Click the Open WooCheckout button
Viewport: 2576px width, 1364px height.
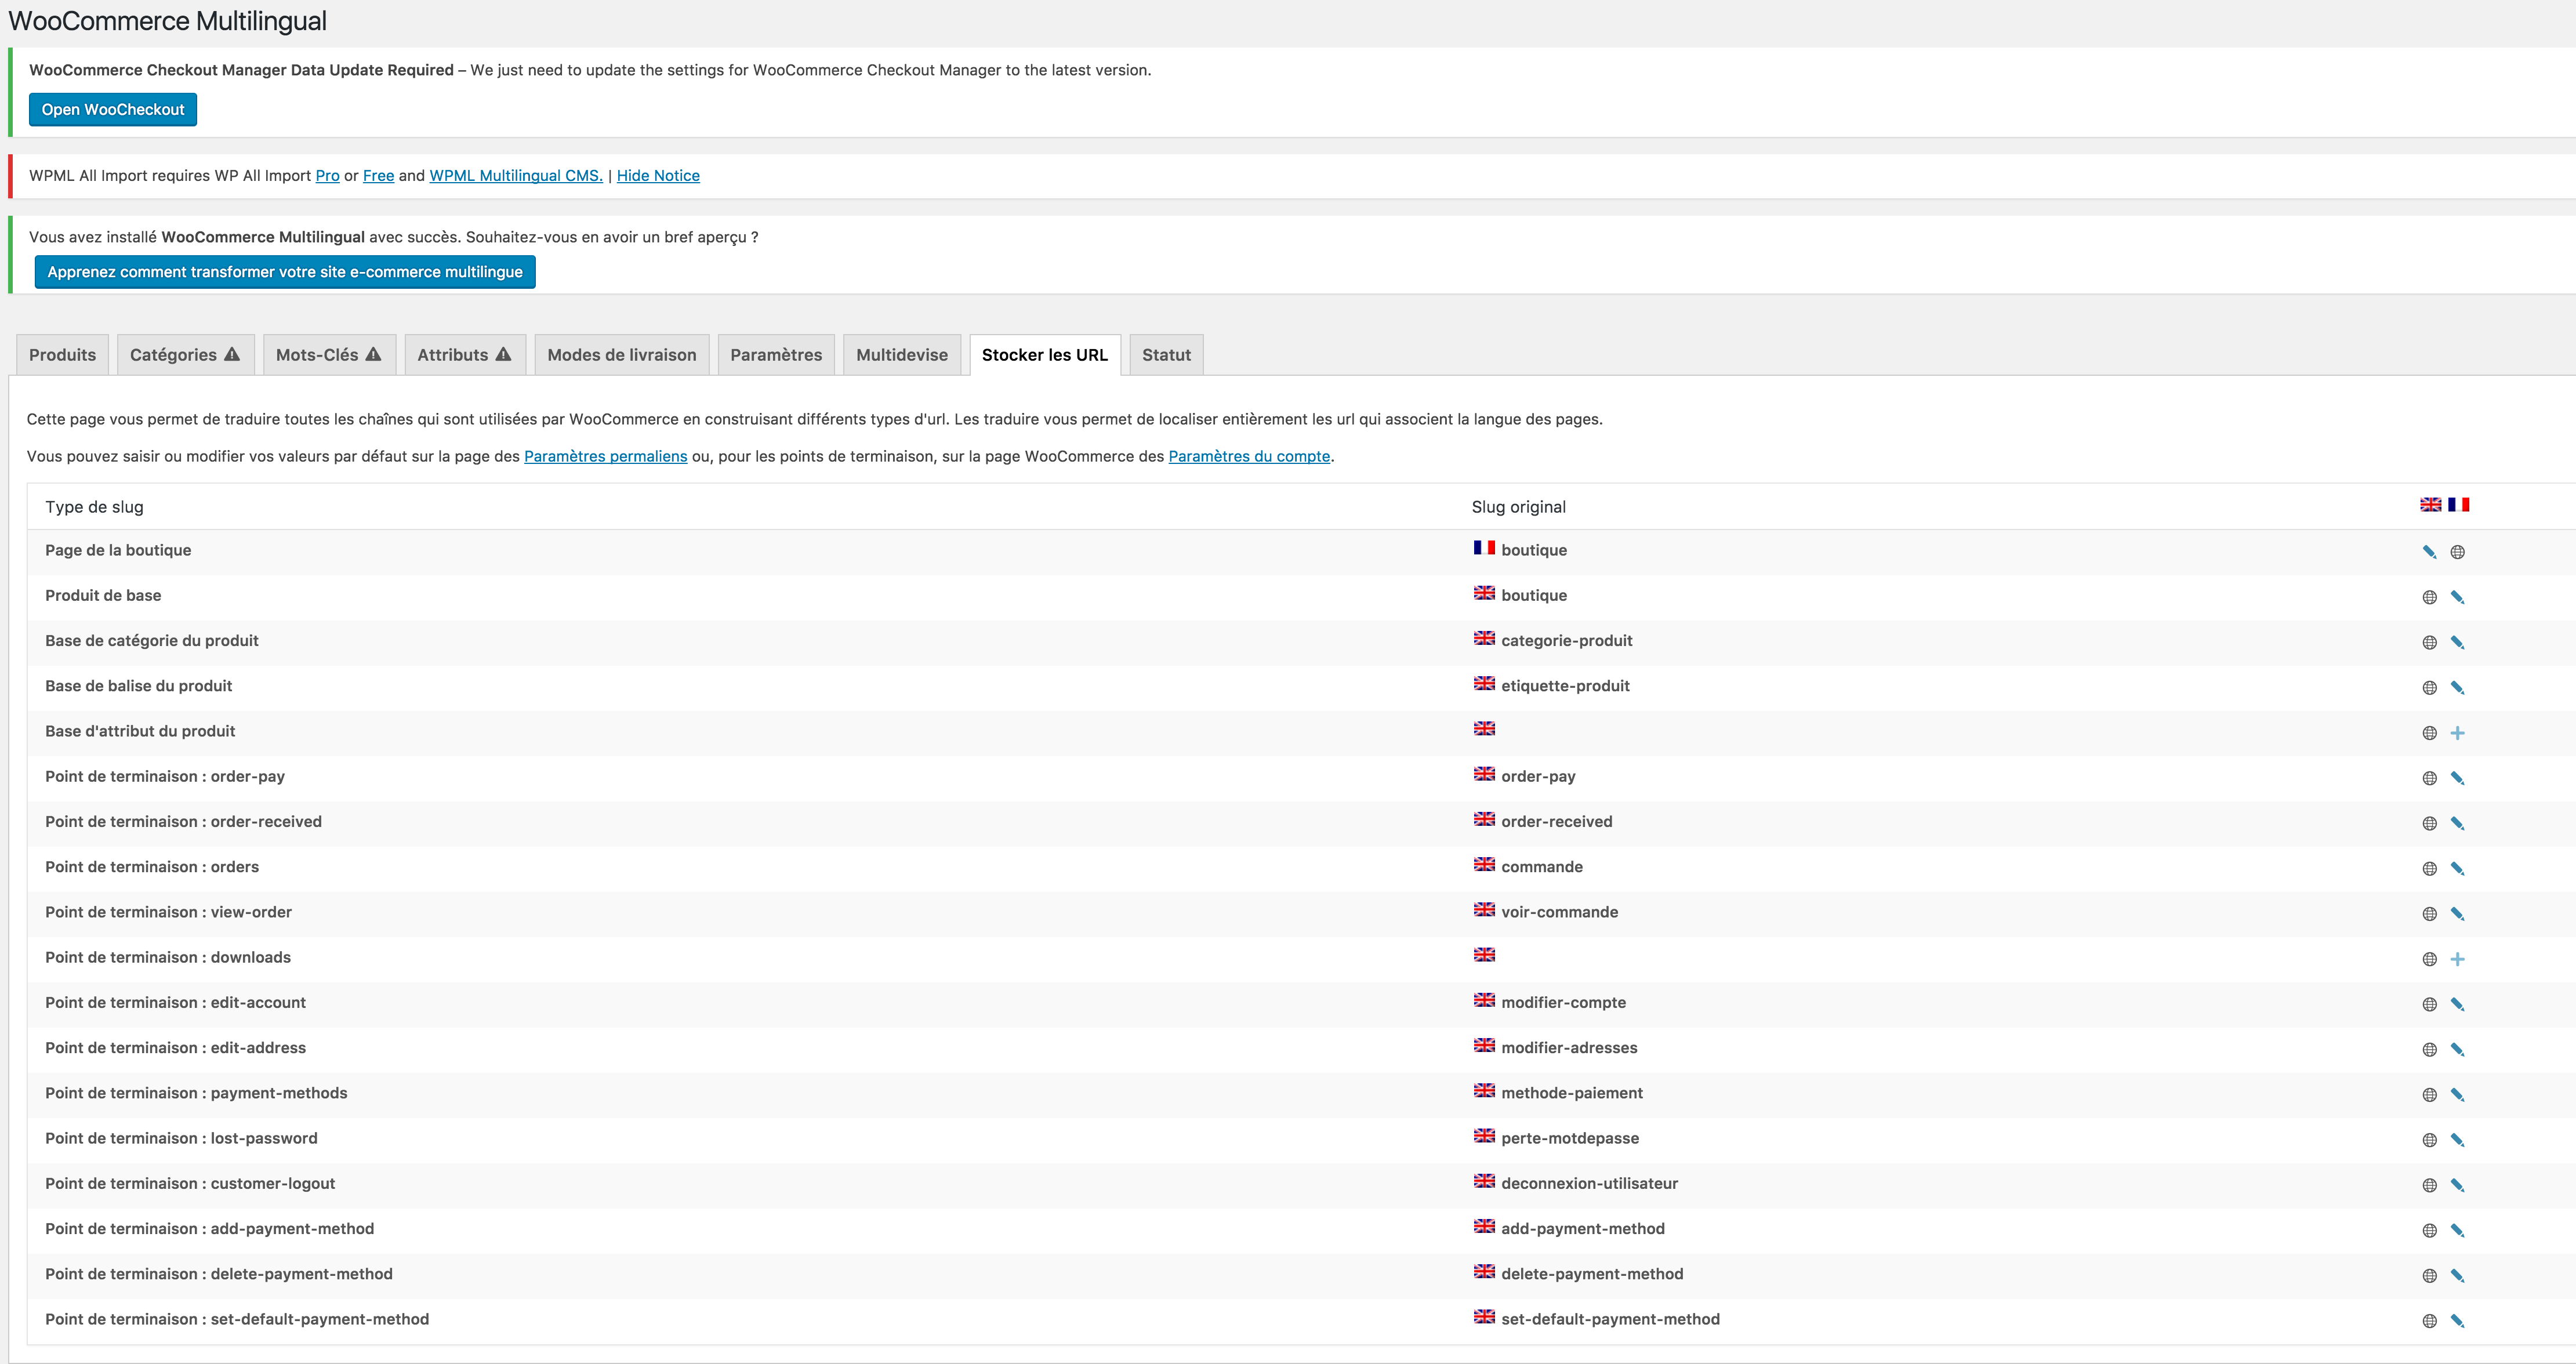113,110
